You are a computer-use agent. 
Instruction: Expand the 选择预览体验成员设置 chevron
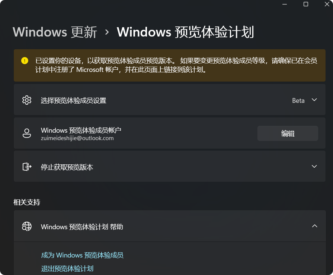[x=314, y=100]
